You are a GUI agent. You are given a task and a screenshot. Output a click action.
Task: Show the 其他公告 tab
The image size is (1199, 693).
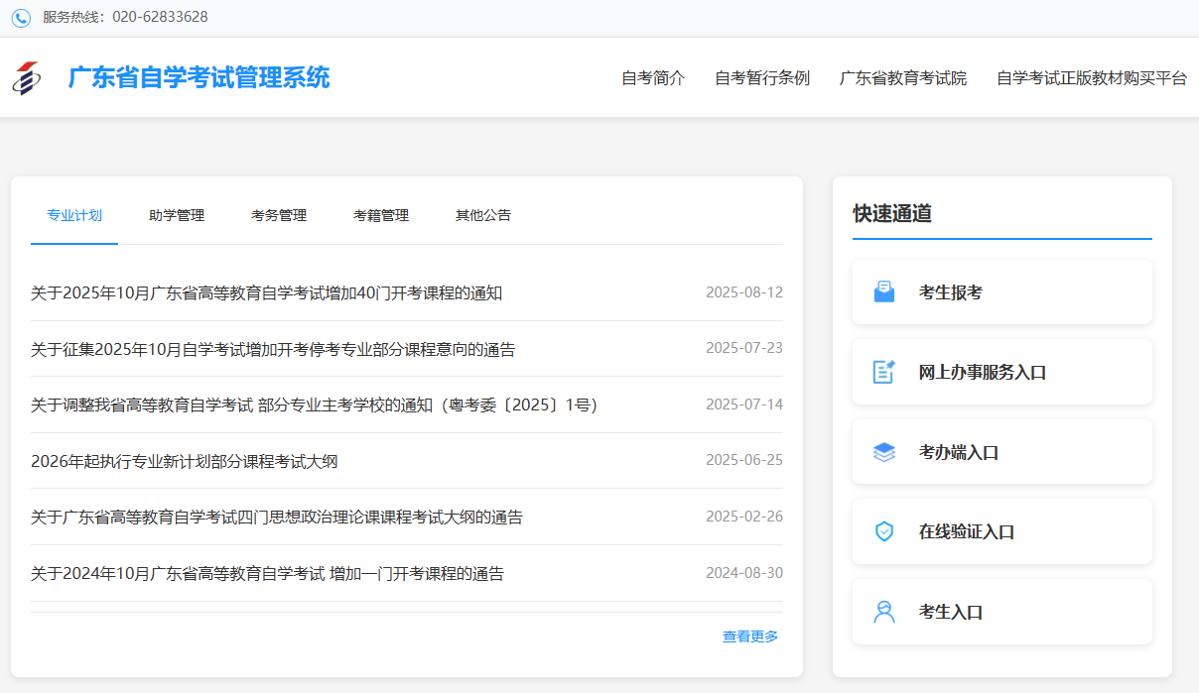pos(483,215)
